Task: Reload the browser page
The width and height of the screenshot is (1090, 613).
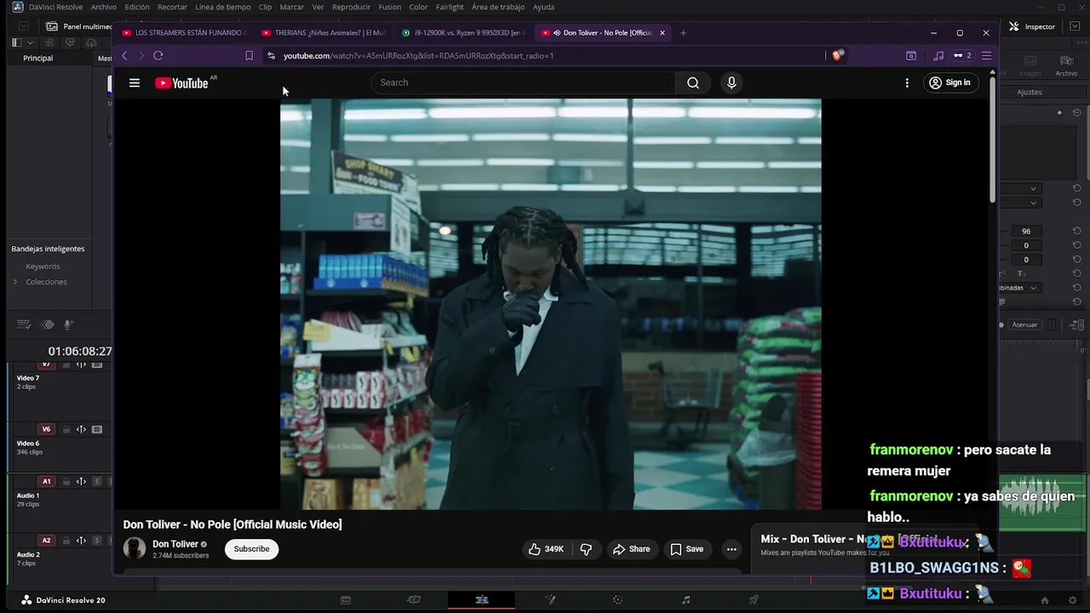Action: point(158,55)
